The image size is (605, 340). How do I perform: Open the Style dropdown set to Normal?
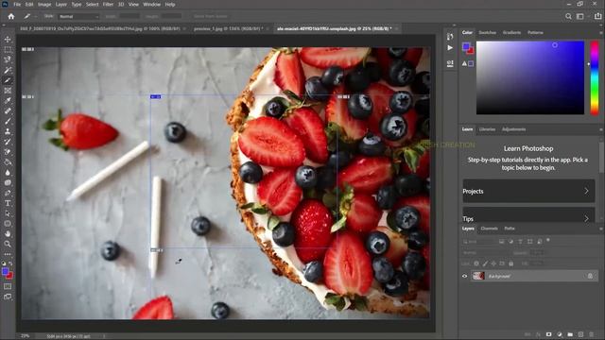click(78, 17)
